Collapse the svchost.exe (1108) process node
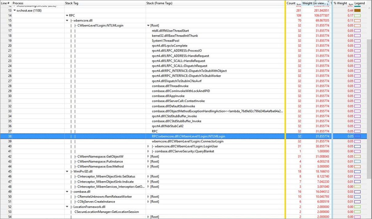 coord(14,10)
